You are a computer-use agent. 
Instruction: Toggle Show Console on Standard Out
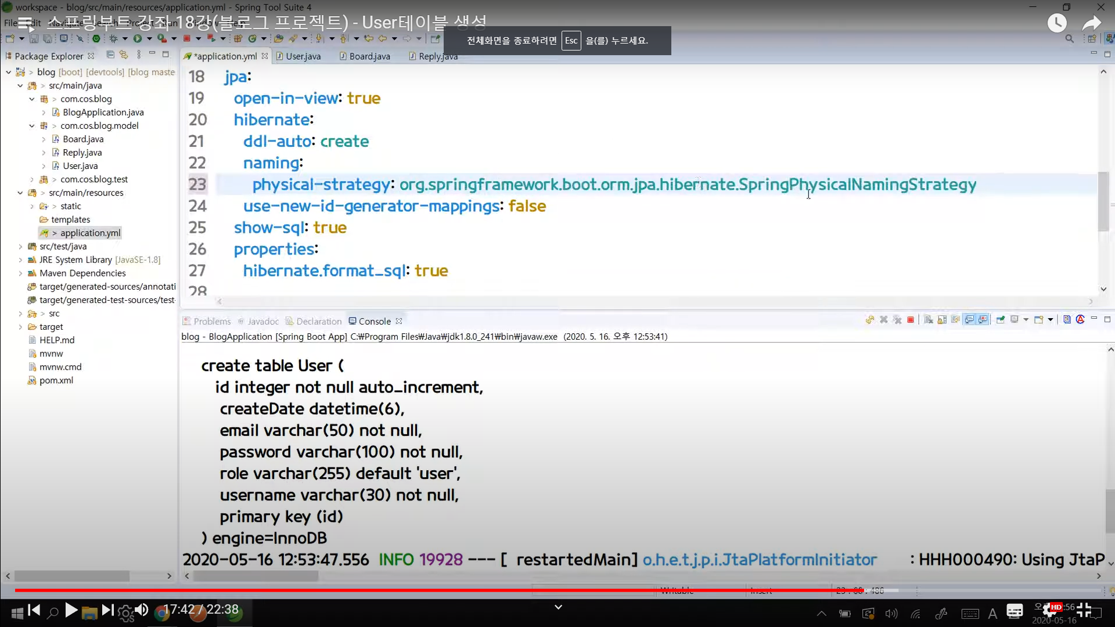pos(969,320)
